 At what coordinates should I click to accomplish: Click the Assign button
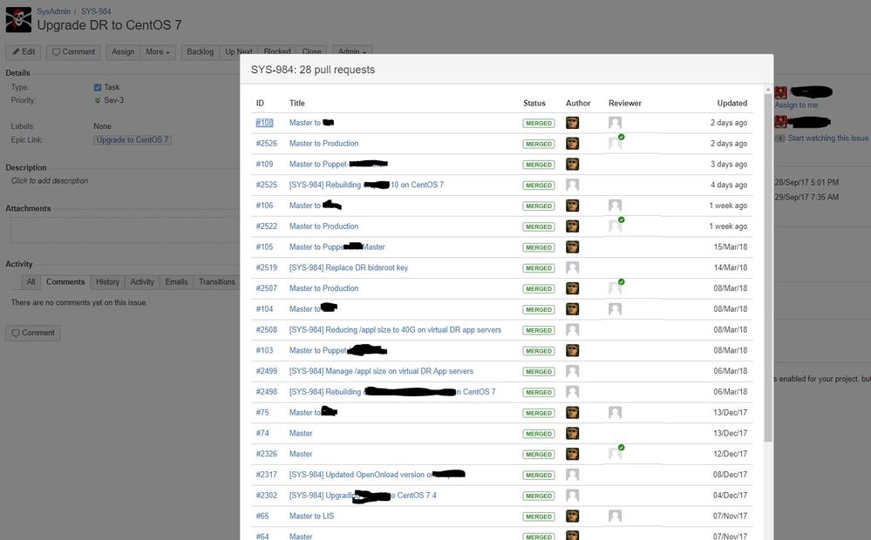(x=123, y=52)
